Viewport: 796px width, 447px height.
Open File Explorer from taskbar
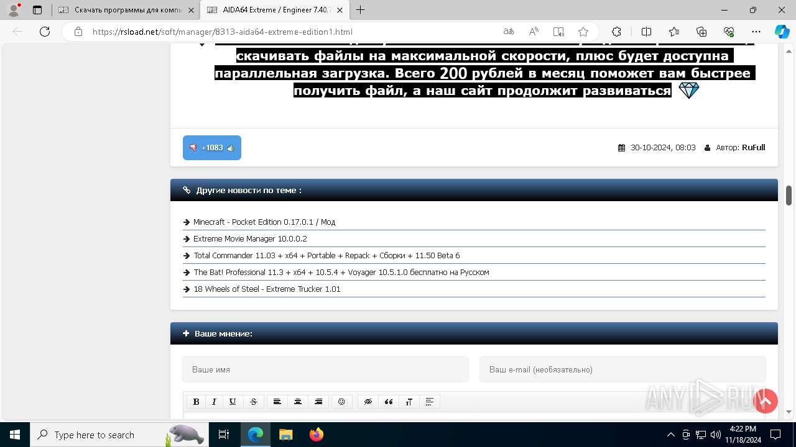[285, 435]
